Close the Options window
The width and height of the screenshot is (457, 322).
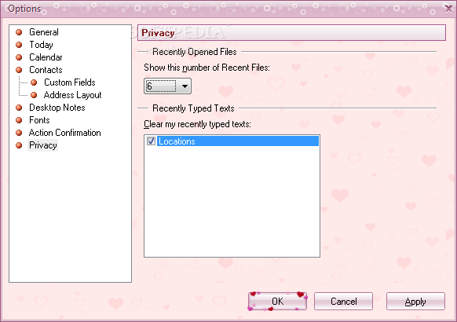tap(448, 9)
